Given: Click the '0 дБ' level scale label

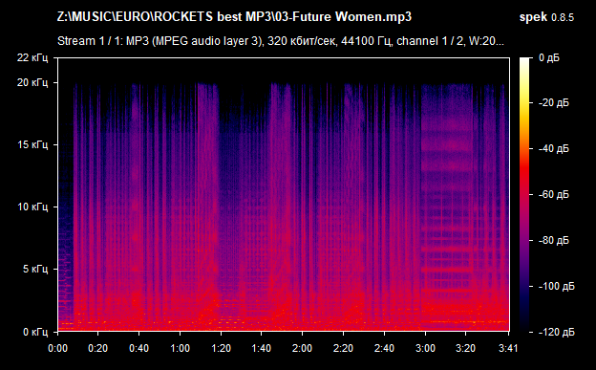Looking at the screenshot, I should 549,58.
